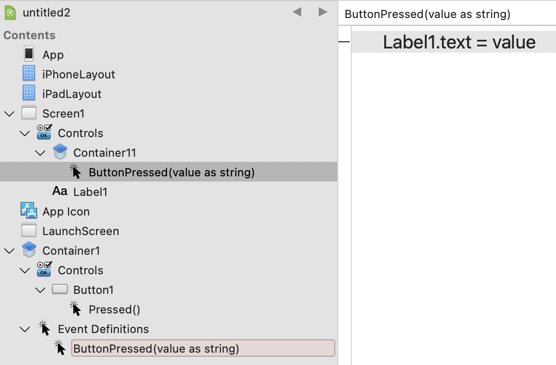
Task: Select the Pressed() event handler
Action: click(114, 309)
